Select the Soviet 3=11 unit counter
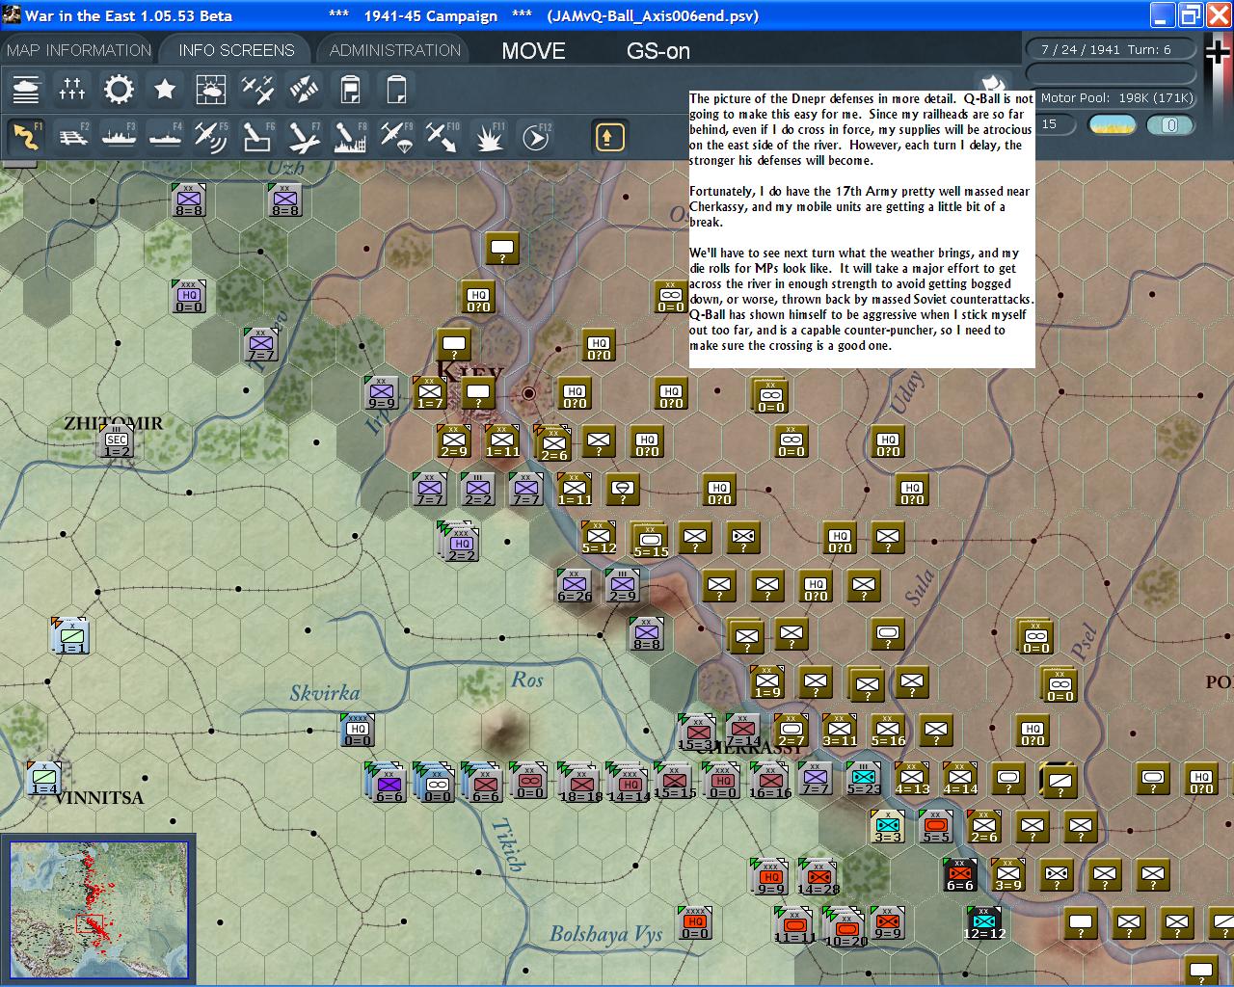The width and height of the screenshot is (1234, 987). (x=840, y=732)
